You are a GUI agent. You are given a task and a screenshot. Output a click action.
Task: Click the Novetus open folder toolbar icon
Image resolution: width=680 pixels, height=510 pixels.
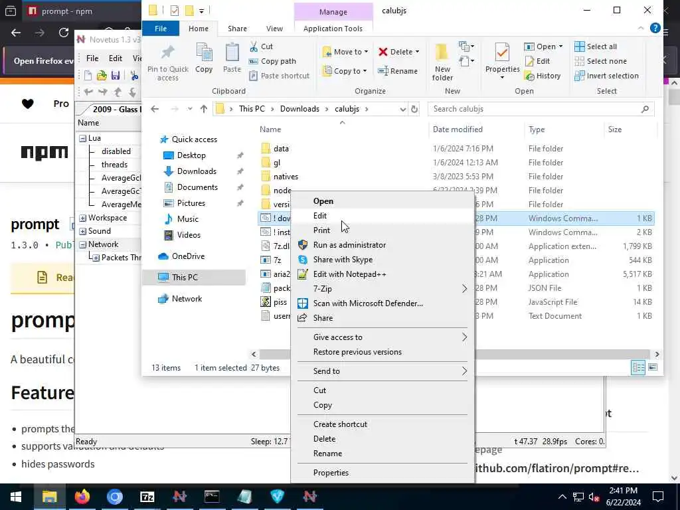(102, 76)
